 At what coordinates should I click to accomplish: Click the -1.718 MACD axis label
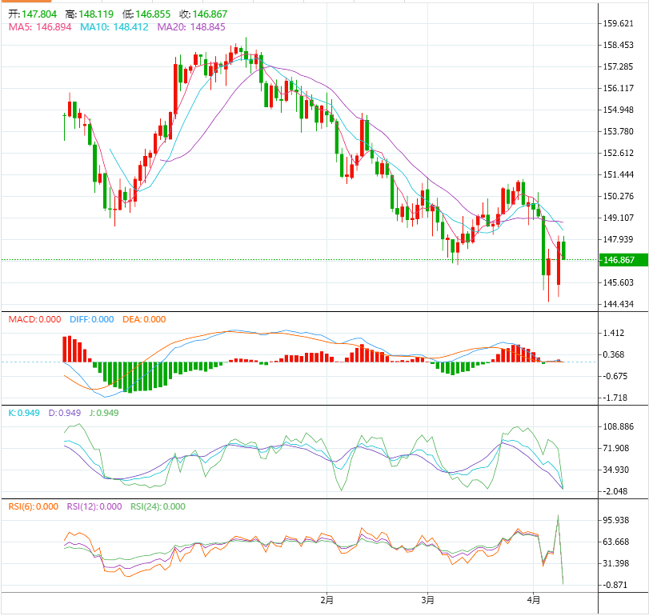(615, 398)
